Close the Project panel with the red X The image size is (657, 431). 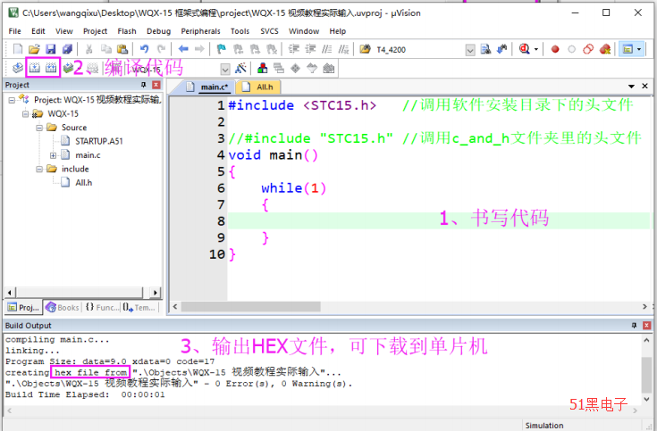[x=156, y=85]
